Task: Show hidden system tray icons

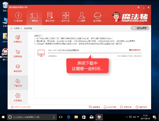Action: (127, 117)
